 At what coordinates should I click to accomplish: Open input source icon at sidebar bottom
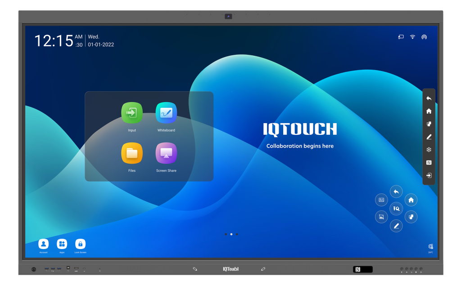tap(429, 175)
